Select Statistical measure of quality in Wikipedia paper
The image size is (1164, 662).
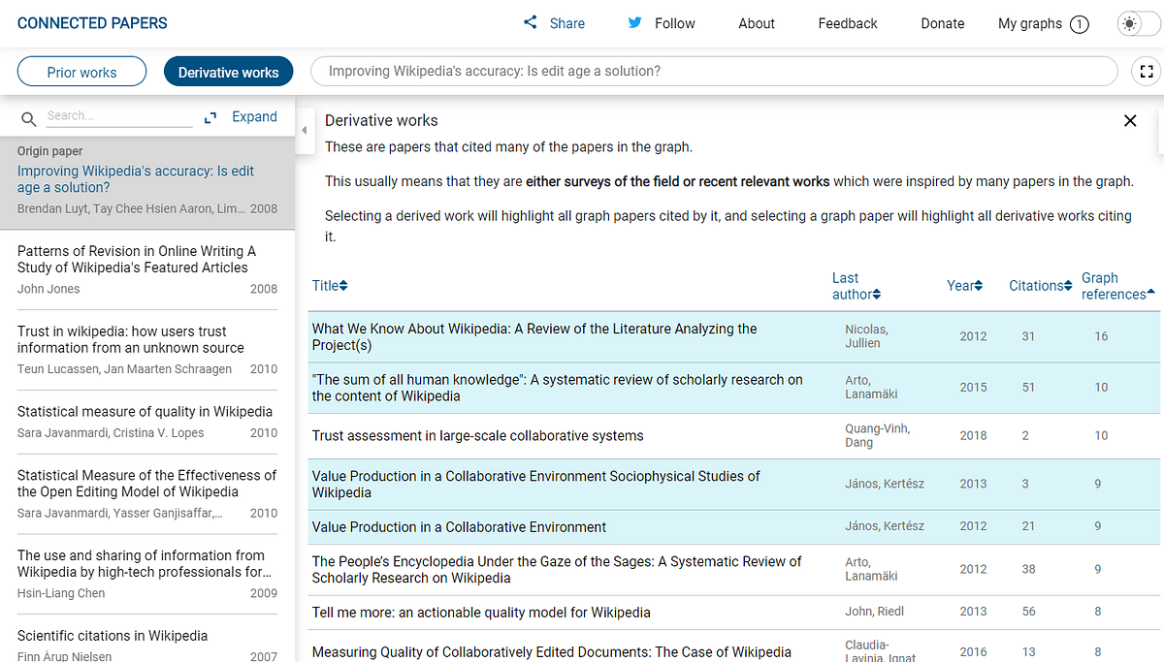pyautogui.click(x=147, y=423)
